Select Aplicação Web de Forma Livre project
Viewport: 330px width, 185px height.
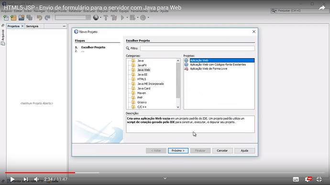[x=209, y=69]
